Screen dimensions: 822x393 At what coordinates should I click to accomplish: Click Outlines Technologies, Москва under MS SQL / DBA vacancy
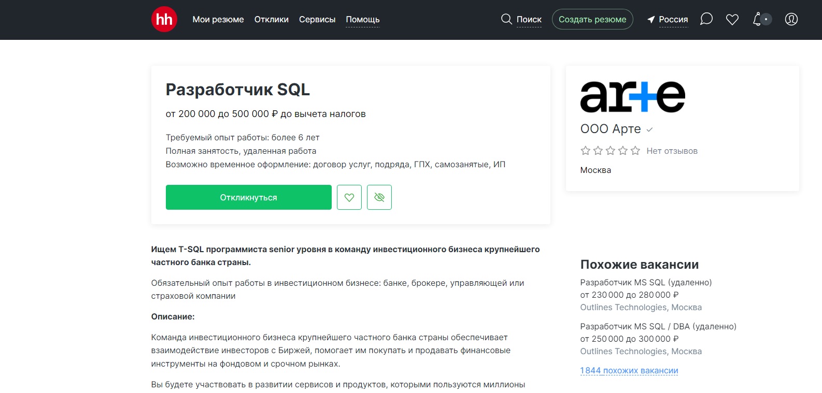pyautogui.click(x=641, y=352)
